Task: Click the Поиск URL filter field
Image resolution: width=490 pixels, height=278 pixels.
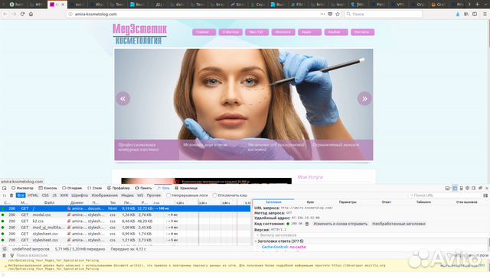Action: point(445,196)
